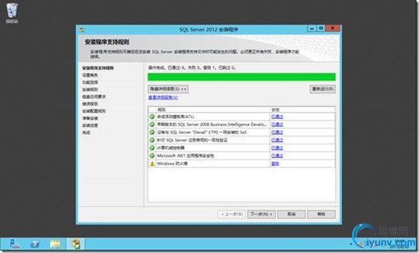Click green check icon for SQL Server 2008 BI rule
419x253 pixels.
[x=152, y=124]
